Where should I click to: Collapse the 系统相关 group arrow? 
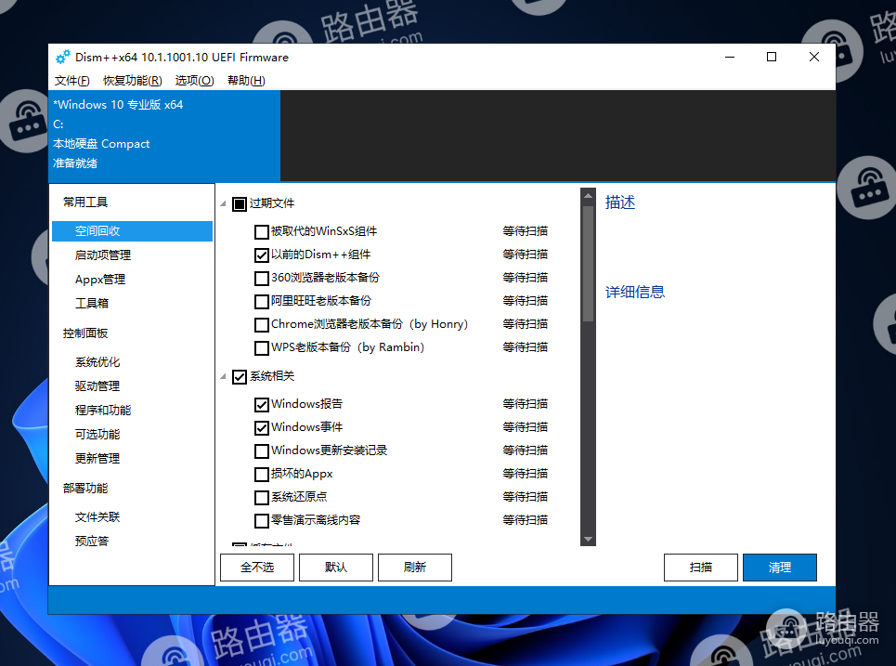[223, 377]
